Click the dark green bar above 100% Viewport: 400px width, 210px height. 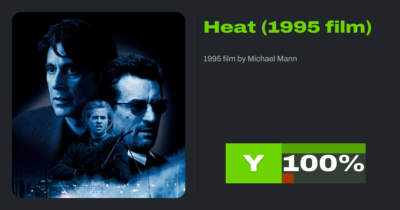[x=324, y=148]
